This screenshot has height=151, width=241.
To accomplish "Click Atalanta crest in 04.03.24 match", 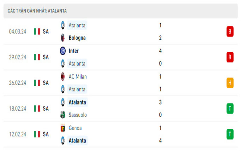I will point(63,25).
